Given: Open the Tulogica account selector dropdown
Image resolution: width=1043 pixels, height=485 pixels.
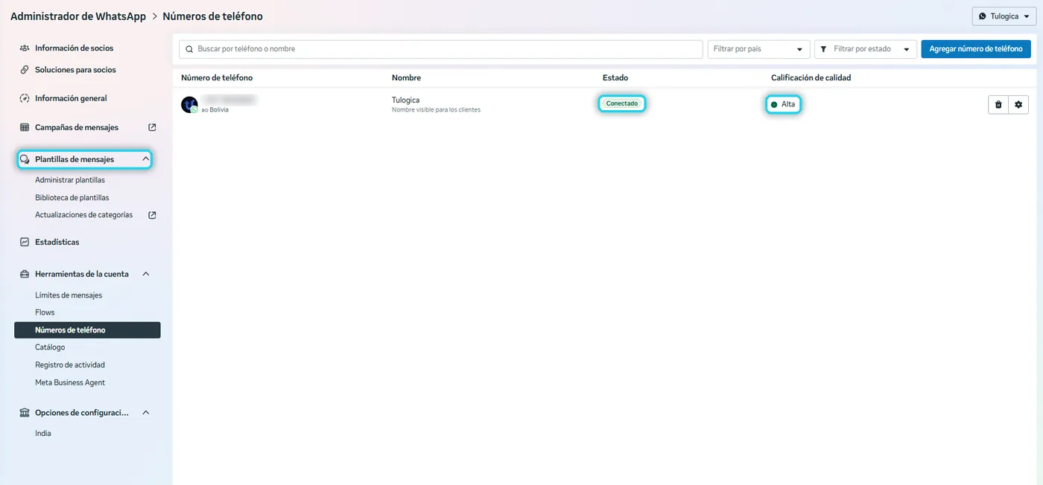Looking at the screenshot, I should click(1004, 16).
